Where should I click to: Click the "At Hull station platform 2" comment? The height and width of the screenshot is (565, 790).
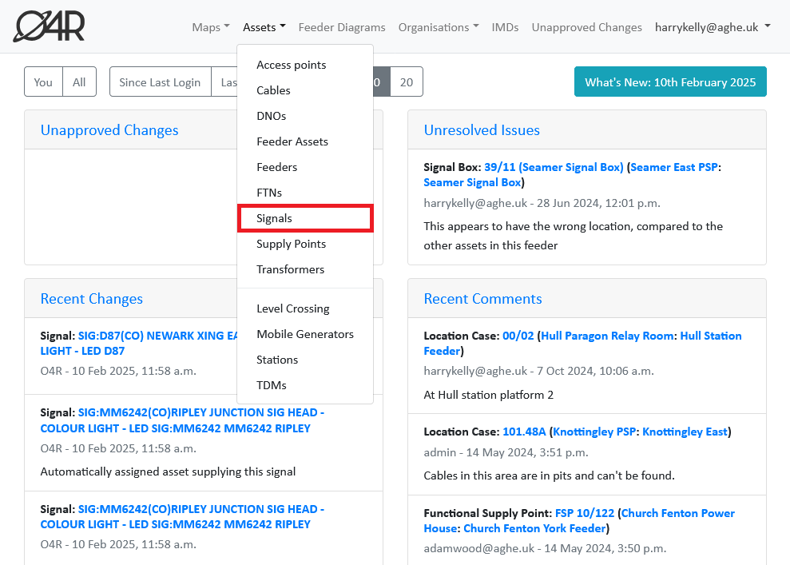click(488, 395)
